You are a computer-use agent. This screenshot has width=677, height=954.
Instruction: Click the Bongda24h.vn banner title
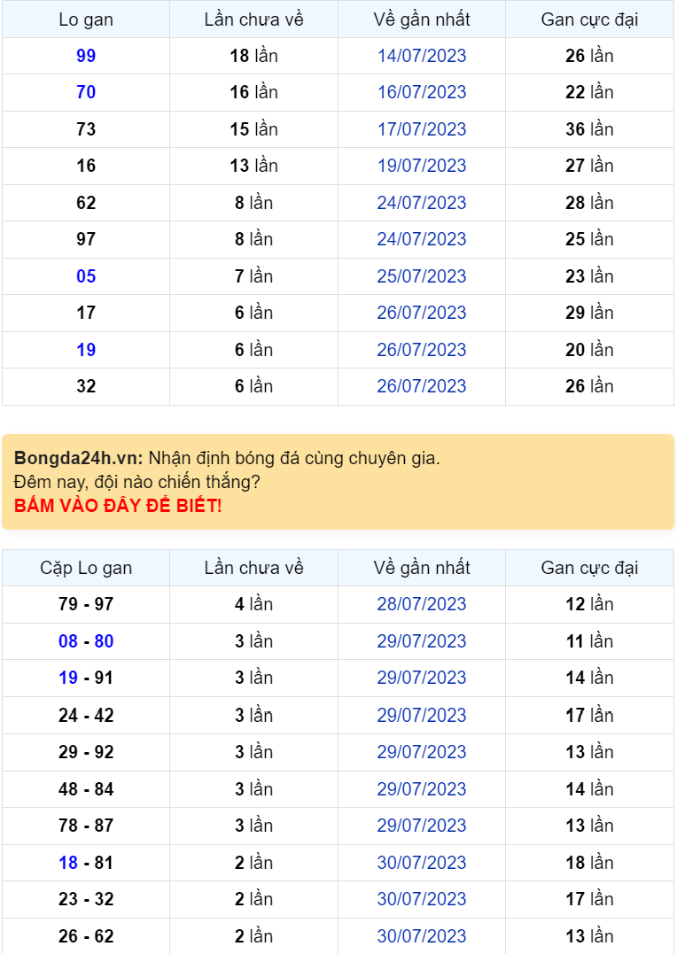[x=78, y=459]
